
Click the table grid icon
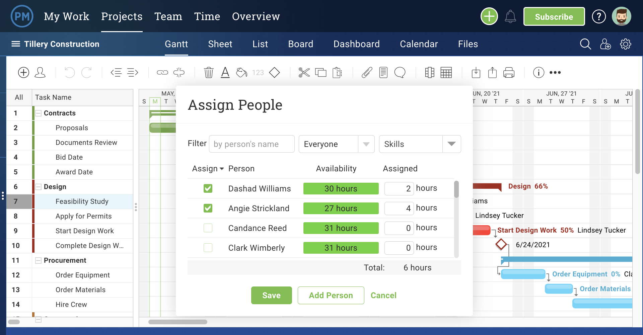click(446, 72)
